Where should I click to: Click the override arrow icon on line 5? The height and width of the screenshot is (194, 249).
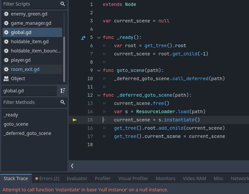coord(83,38)
